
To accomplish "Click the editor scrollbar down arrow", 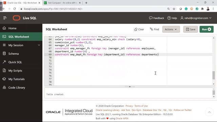I will click(x=214, y=84).
